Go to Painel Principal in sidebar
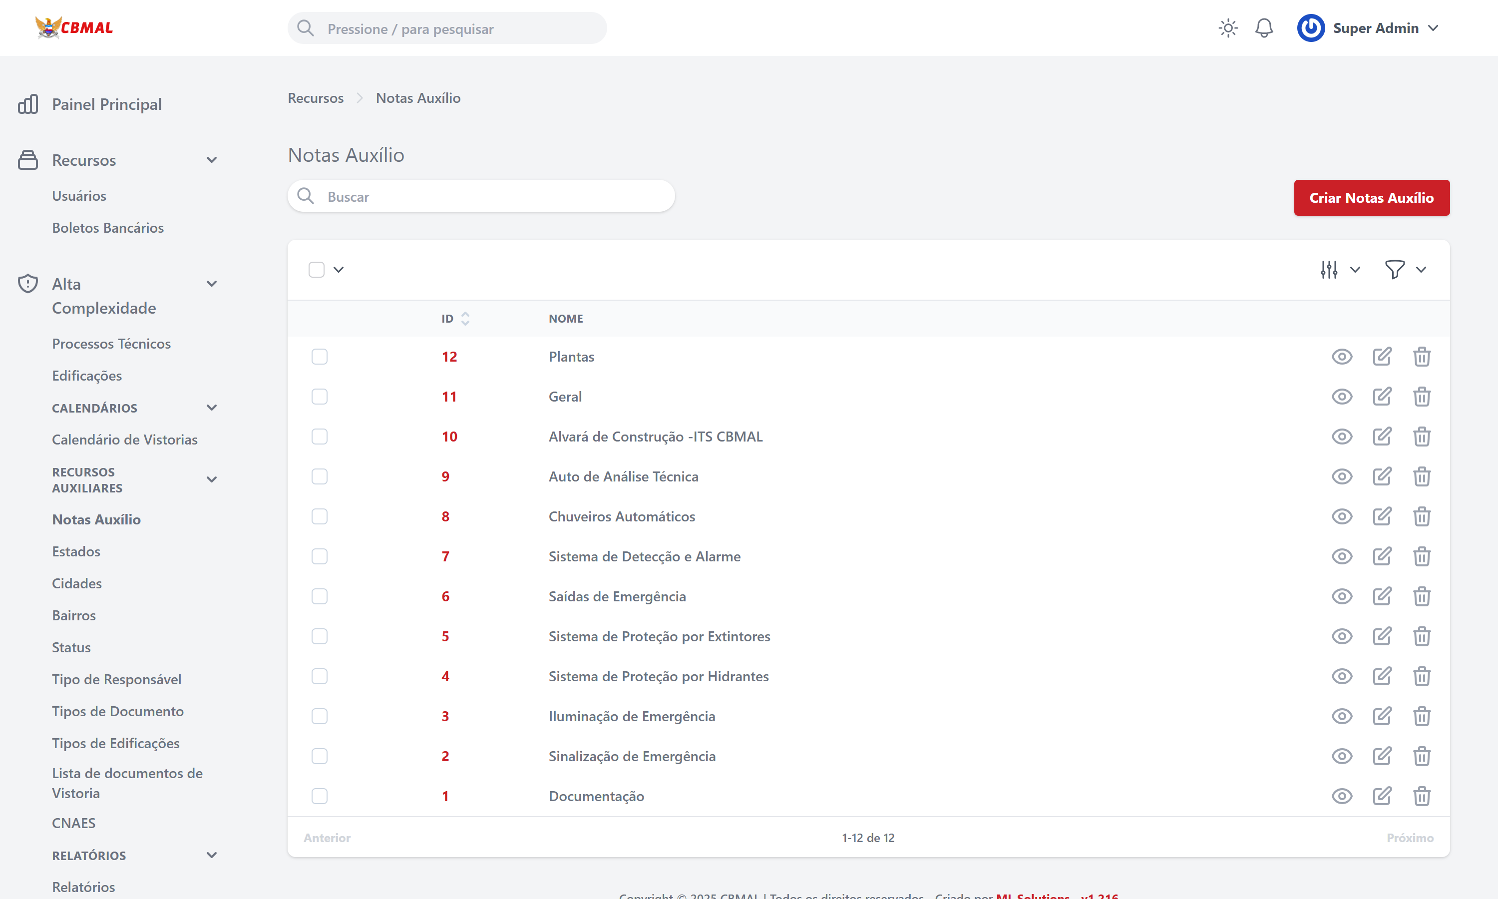This screenshot has width=1498, height=899. coord(106,104)
